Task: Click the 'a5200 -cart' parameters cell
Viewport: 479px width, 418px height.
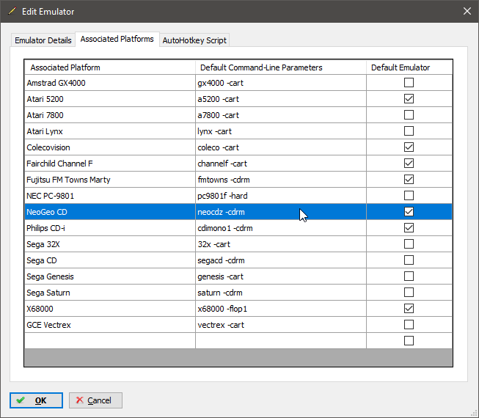Action: click(281, 99)
